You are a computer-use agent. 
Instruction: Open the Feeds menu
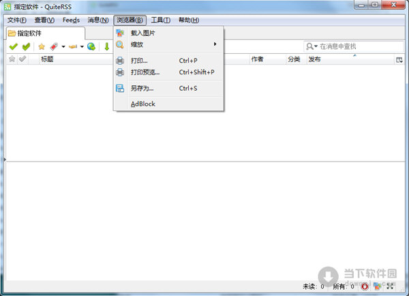tap(71, 20)
